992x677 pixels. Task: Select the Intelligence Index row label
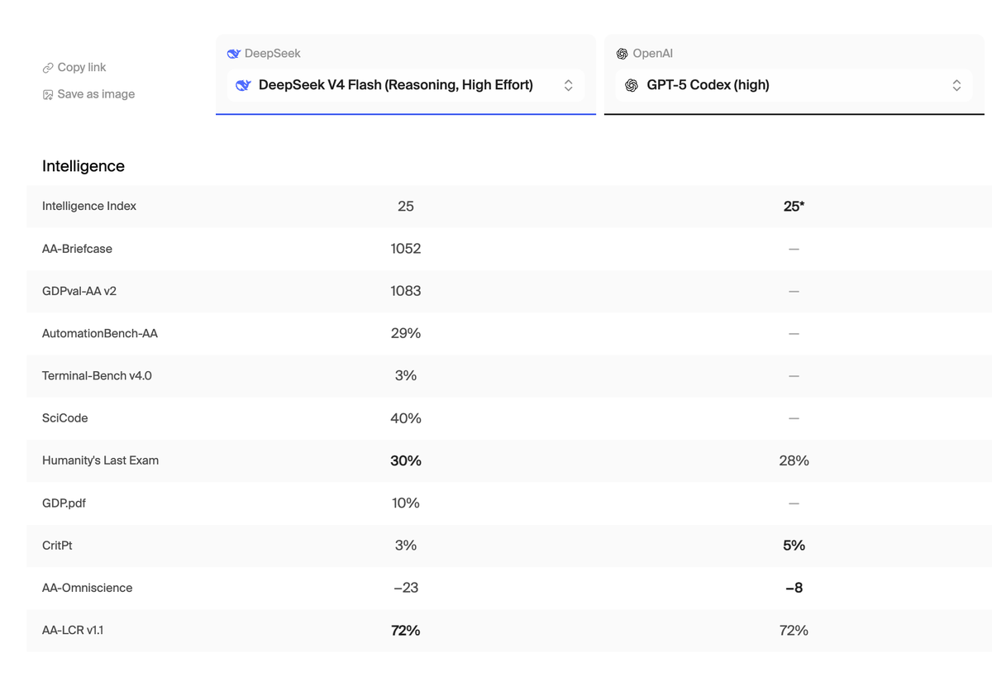point(89,206)
